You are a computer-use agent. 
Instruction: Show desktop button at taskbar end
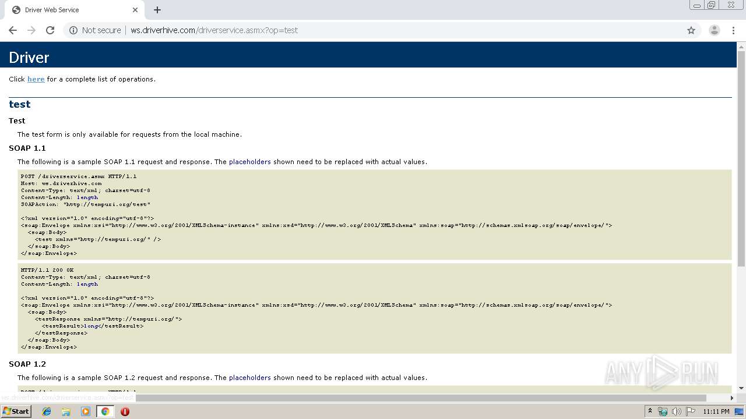[740, 411]
